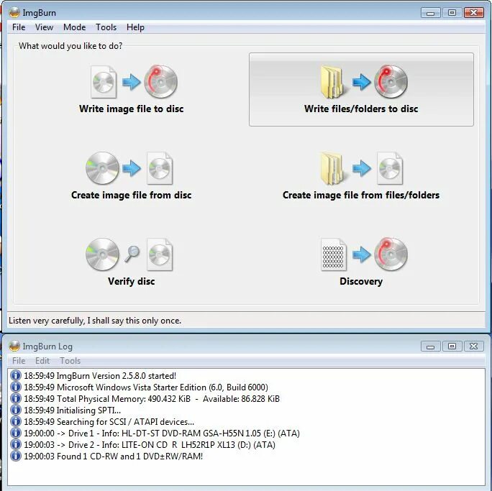492x491 pixels.
Task: Click info icon beside Drive 1 log entry
Action: pos(15,433)
